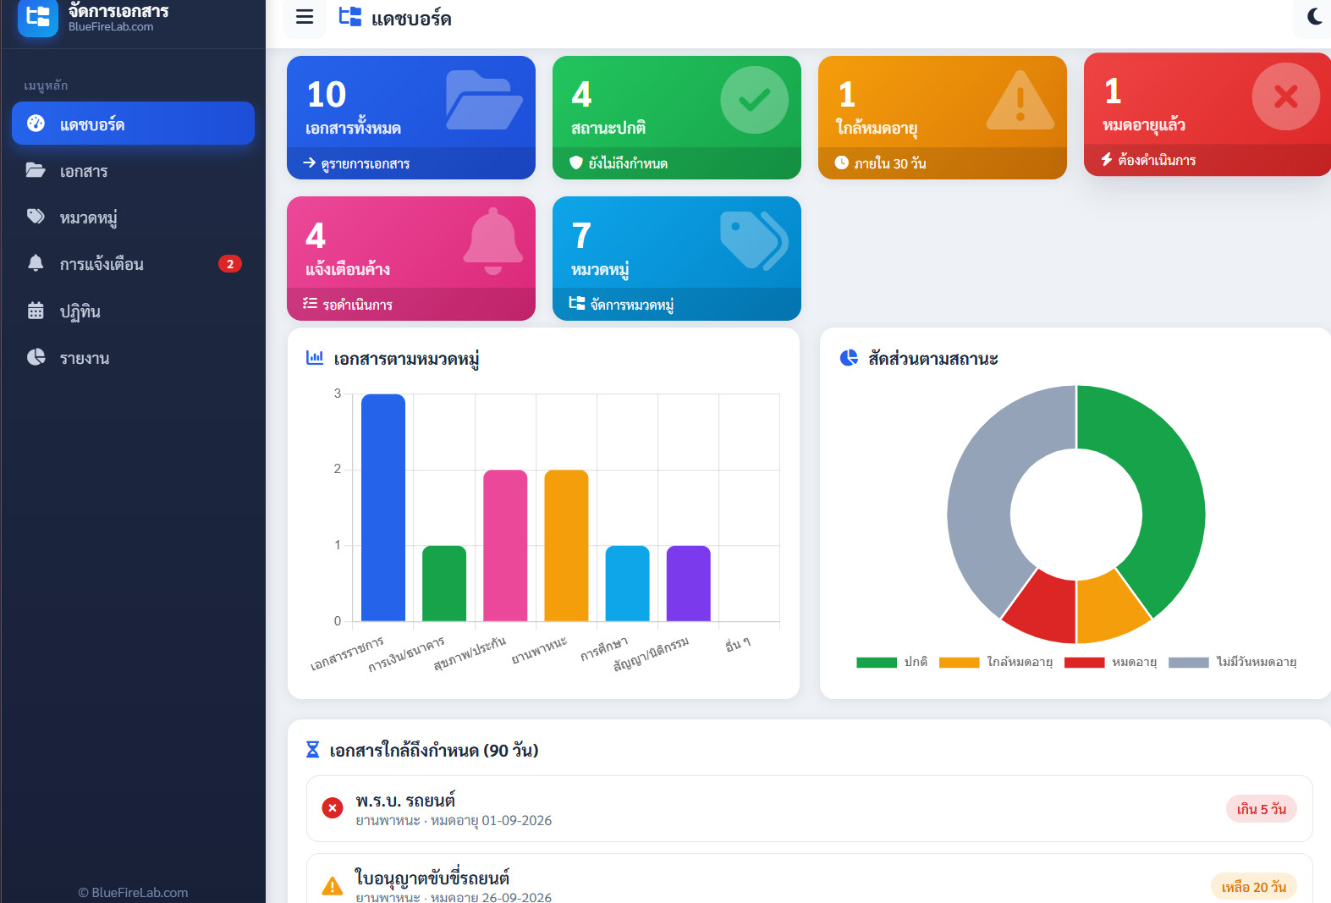Viewport: 1331px width, 903px height.
Task: Click the pie chart icon beside รายงาน
Action: point(36,357)
